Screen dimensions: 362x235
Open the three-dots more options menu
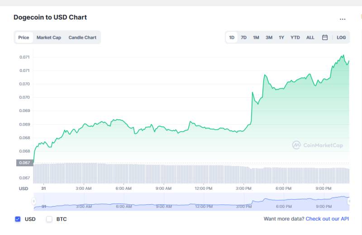tap(343, 19)
